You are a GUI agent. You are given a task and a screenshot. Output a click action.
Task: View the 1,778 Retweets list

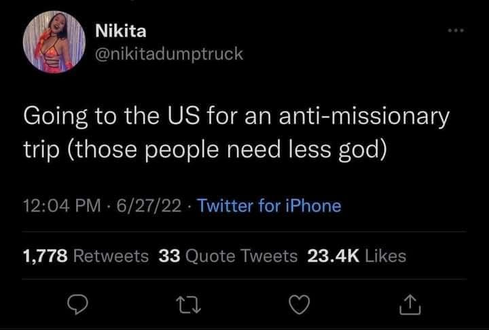click(86, 255)
